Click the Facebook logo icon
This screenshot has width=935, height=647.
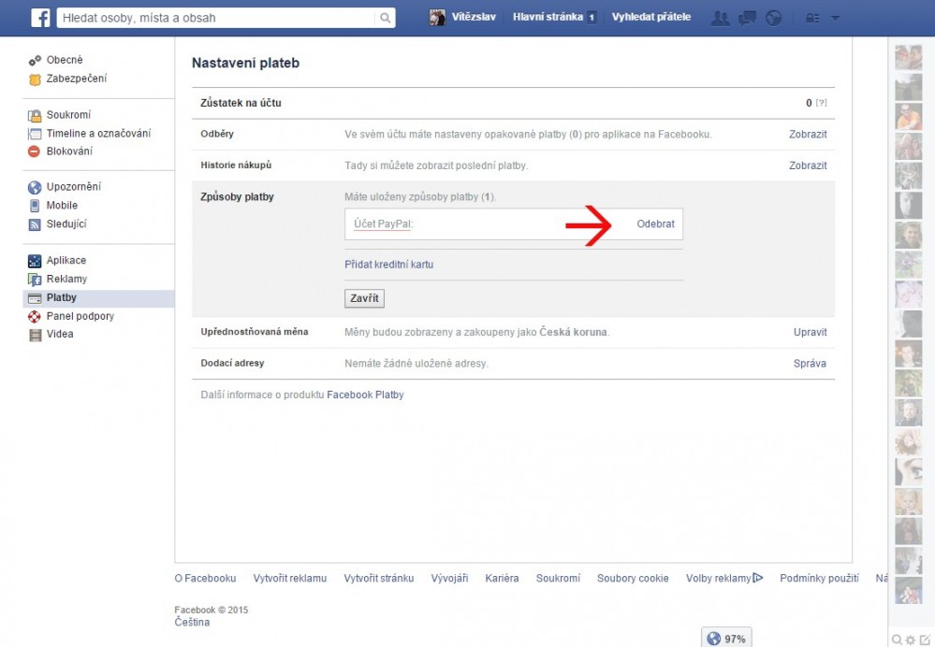pyautogui.click(x=40, y=18)
